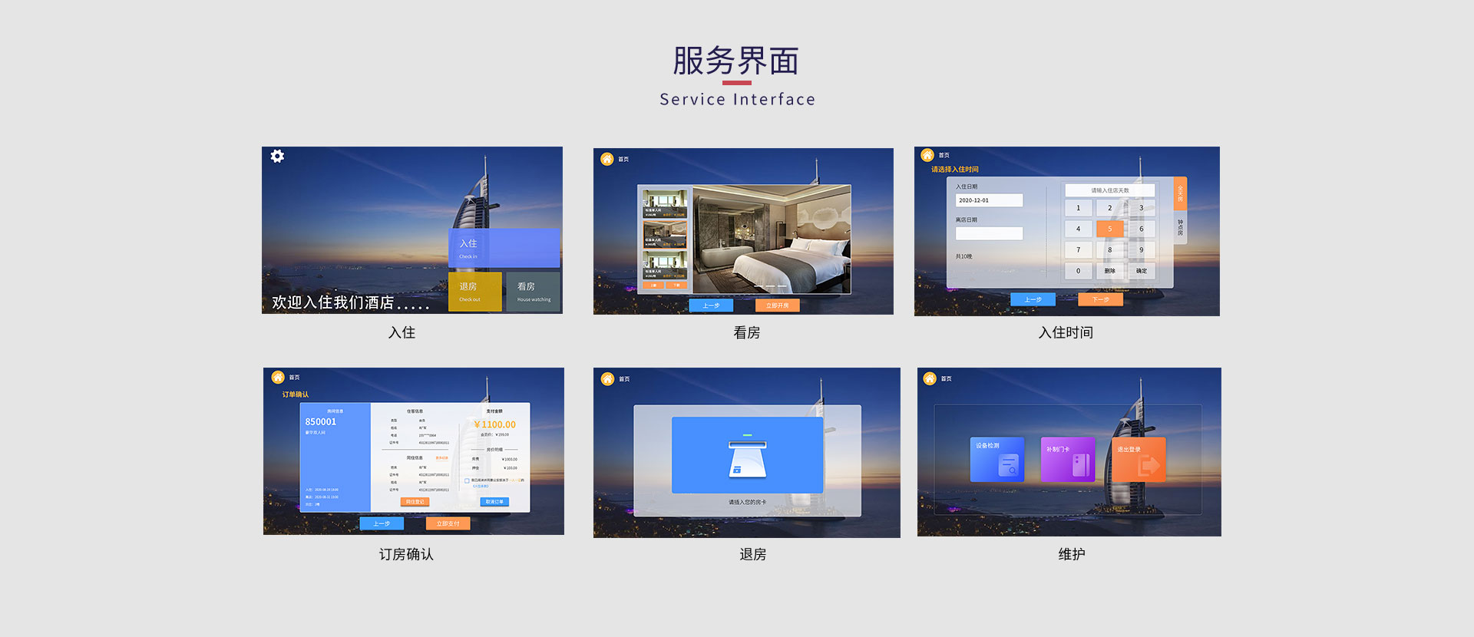1474x637 pixels.
Task: Click the 维护 caption
Action: coord(1071,554)
